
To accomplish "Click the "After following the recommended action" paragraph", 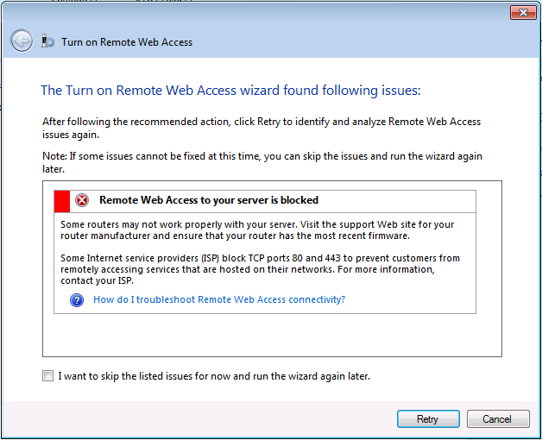I will pos(262,128).
